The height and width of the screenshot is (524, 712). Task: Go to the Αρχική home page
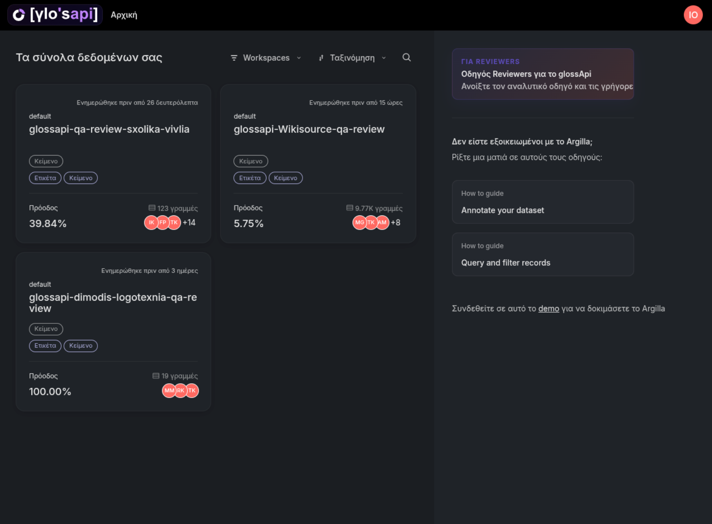point(124,15)
